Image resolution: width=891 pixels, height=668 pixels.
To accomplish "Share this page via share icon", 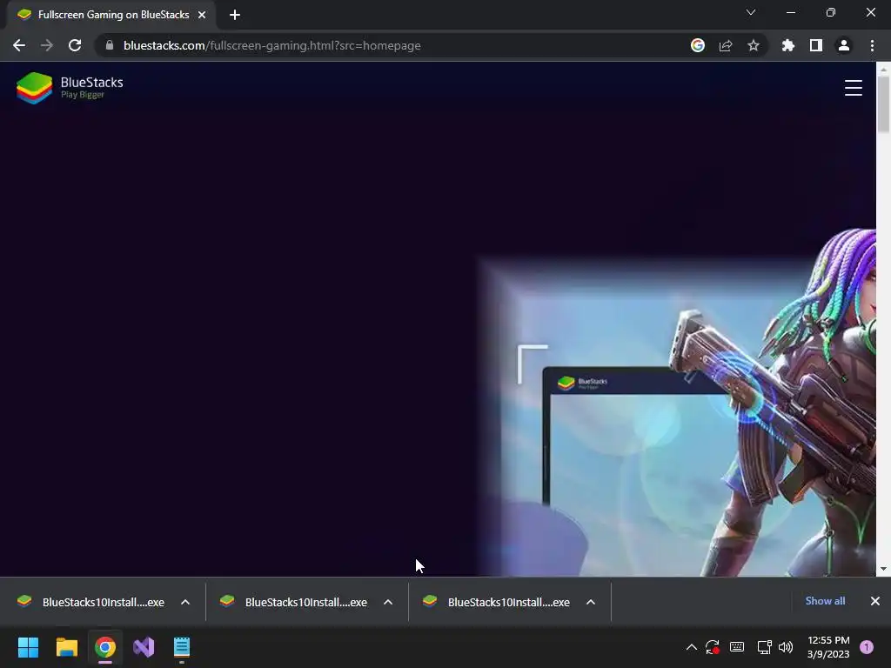I will pyautogui.click(x=726, y=45).
